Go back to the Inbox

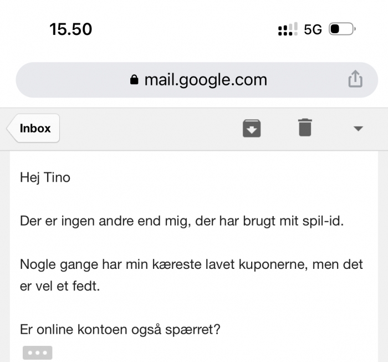point(33,128)
